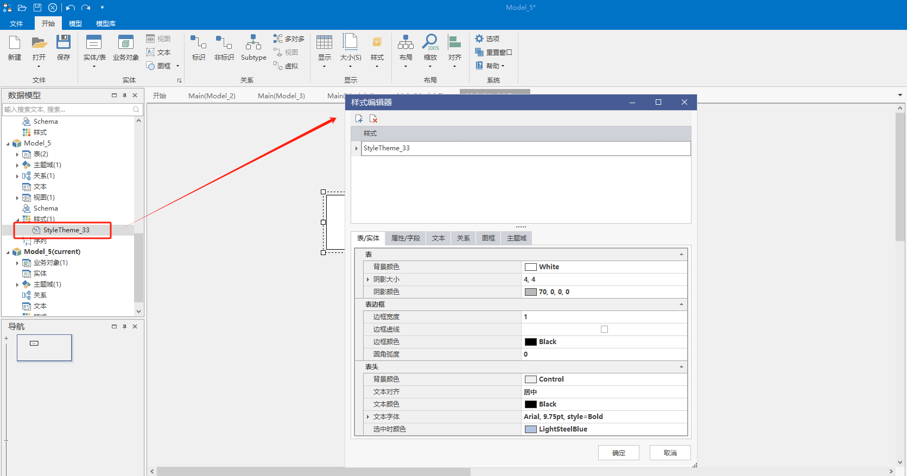Screen dimensions: 907x476
Task: Choose the 业务对象 business object tool
Action: coord(126,48)
